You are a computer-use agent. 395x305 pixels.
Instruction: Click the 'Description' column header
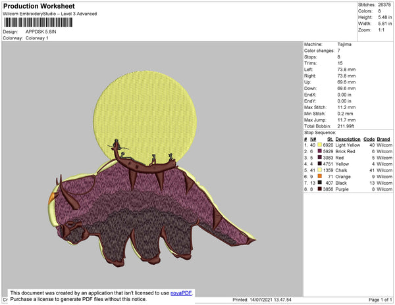click(x=348, y=139)
